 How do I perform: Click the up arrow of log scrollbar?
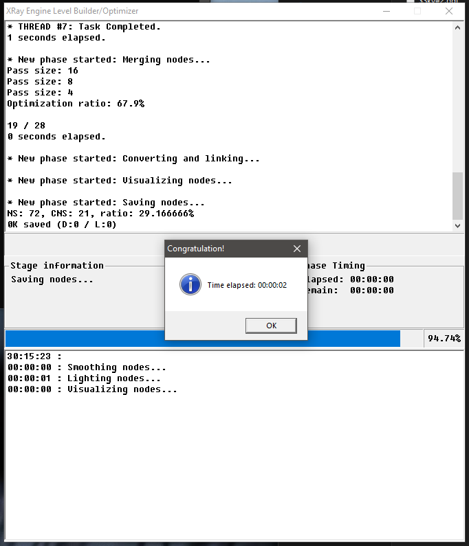457,27
